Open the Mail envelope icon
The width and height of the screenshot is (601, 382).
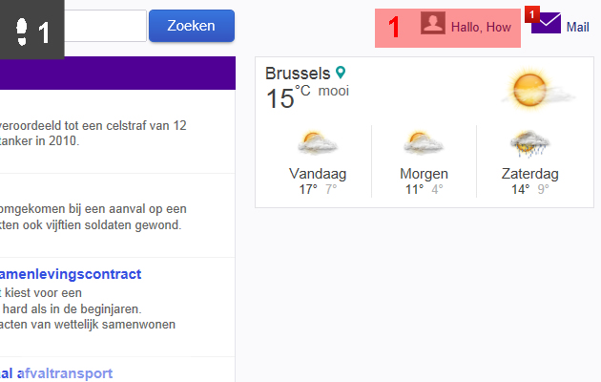point(546,23)
